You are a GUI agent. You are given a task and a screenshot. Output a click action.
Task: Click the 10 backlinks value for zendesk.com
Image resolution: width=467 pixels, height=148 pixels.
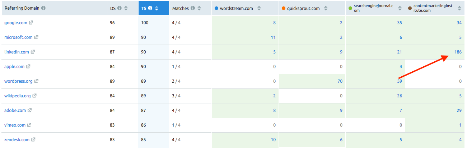(x=273, y=140)
